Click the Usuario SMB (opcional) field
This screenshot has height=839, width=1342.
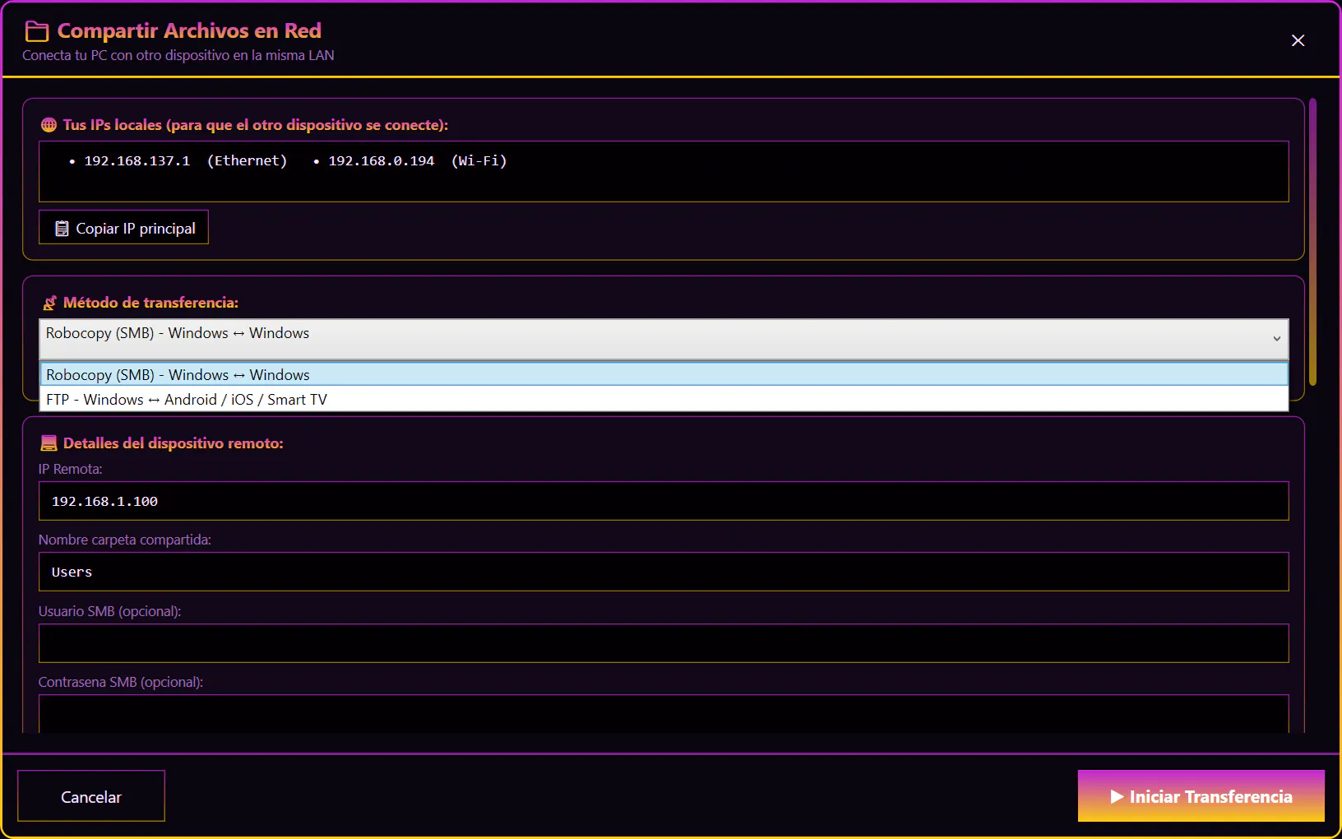click(664, 643)
